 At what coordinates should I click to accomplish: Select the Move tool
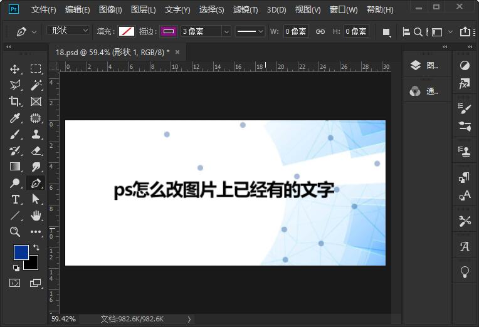[14, 70]
